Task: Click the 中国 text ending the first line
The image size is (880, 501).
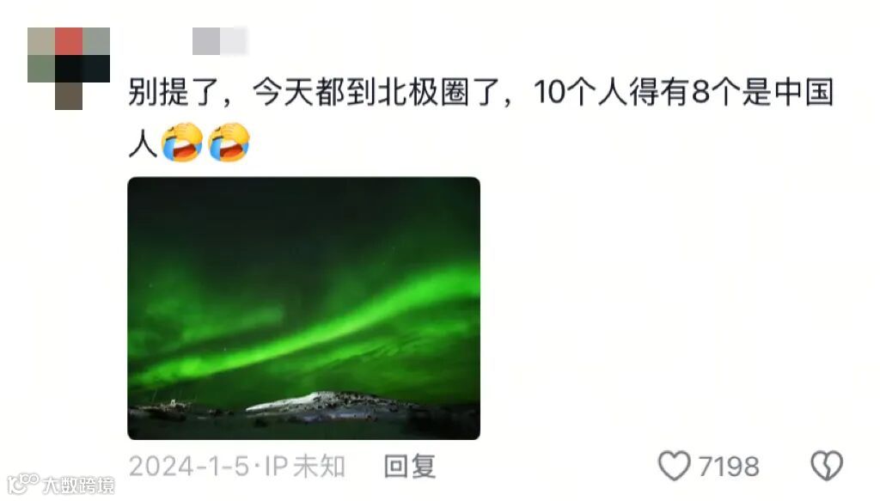Action: (x=804, y=92)
